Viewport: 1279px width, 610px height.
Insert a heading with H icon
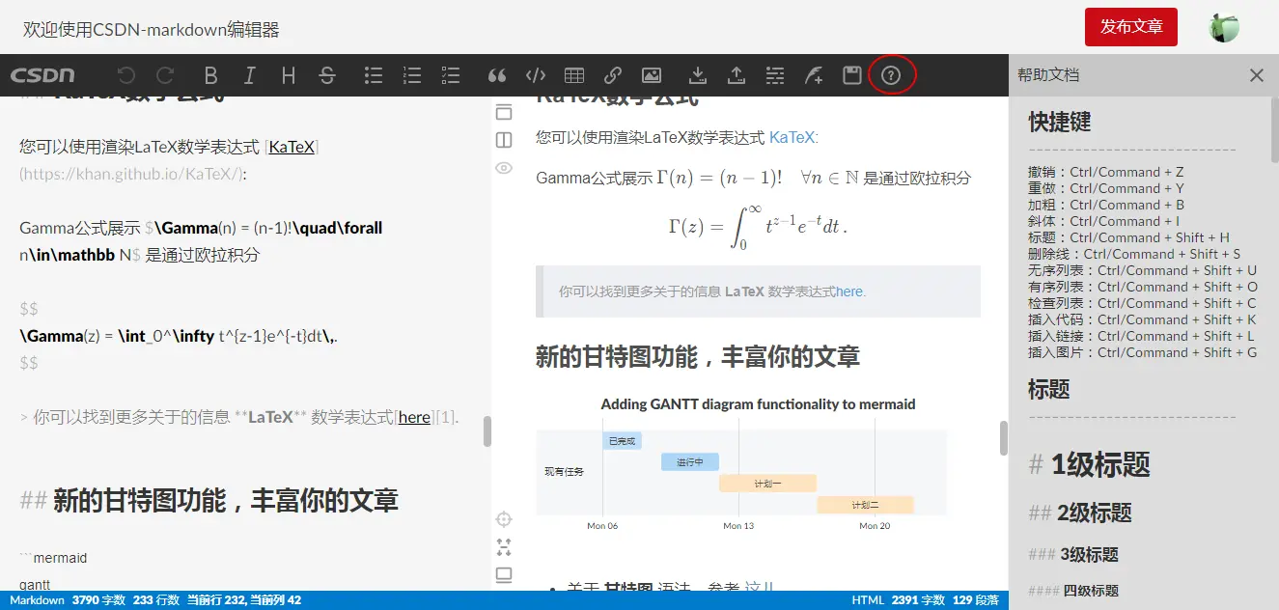point(289,75)
